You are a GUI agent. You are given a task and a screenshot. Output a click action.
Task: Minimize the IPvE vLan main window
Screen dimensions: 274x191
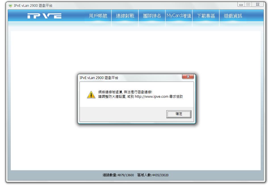pos(241,4)
